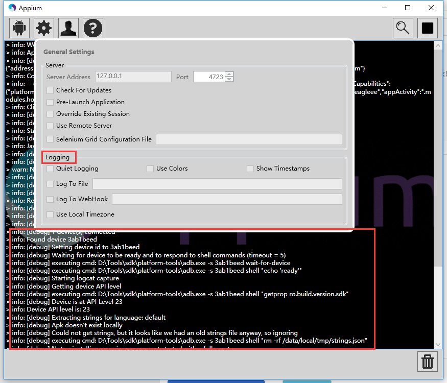
Task: Click the 'Waiting for device to be ready' log line
Action: point(149,255)
